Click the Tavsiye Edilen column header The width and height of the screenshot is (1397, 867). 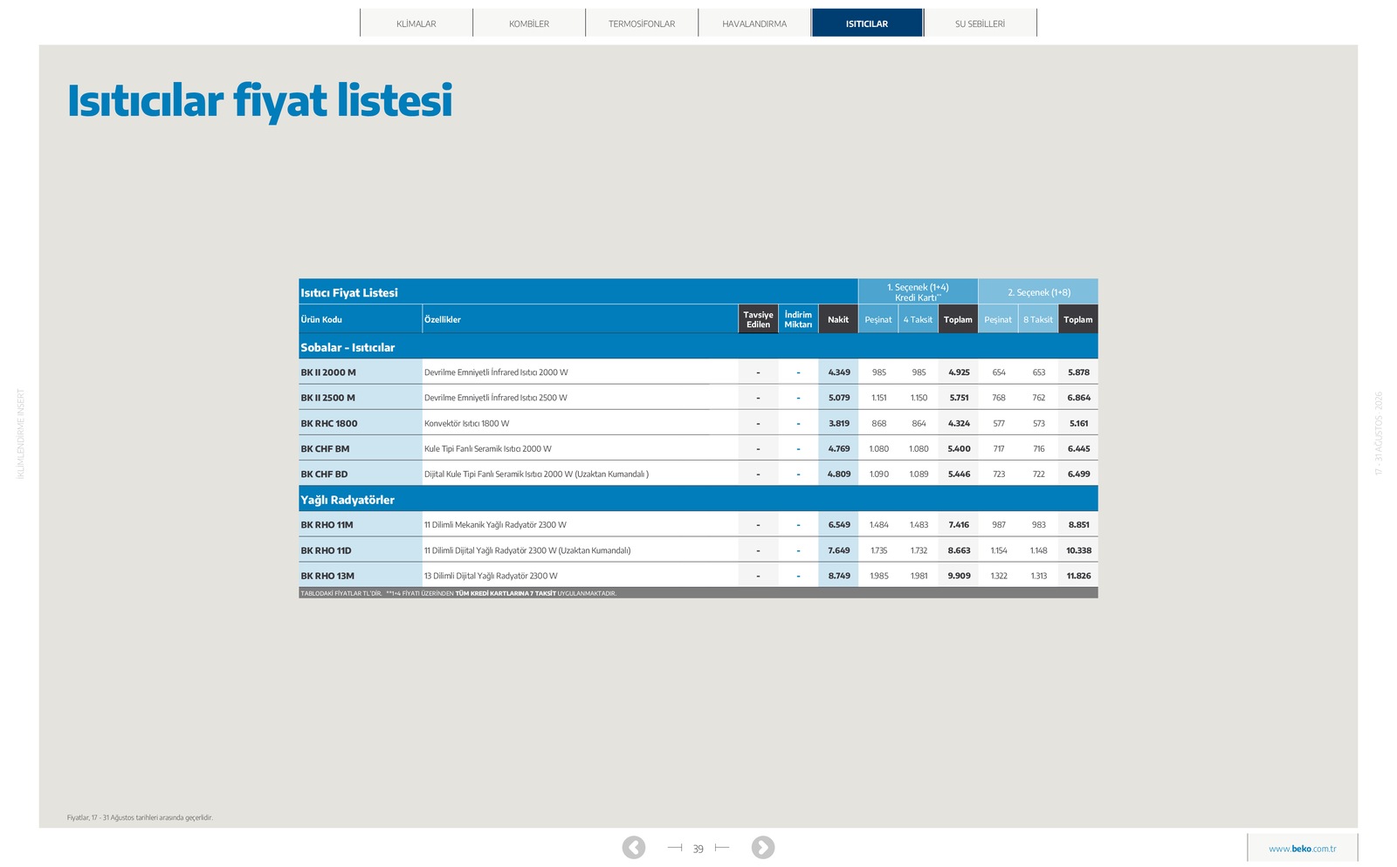758,319
